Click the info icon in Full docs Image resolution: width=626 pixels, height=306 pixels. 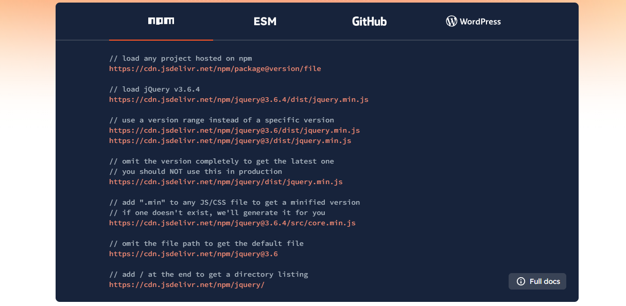click(521, 281)
